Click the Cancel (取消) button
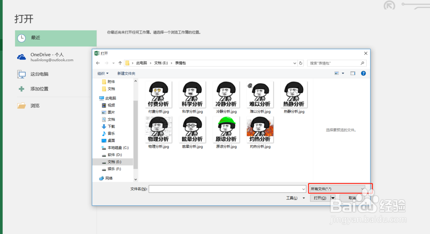 tap(352, 198)
